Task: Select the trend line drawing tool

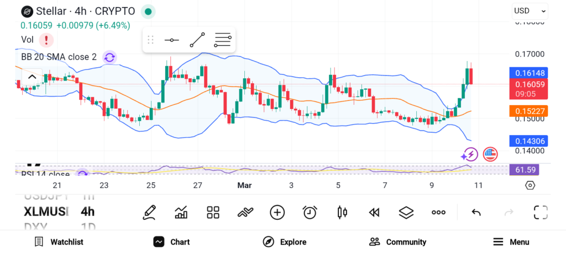Action: pos(197,40)
